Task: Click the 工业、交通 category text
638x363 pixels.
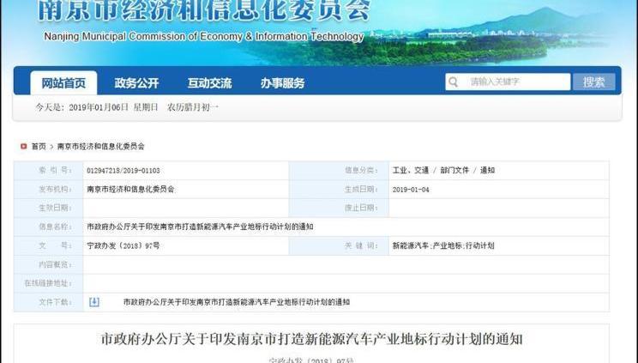Action: pos(410,171)
